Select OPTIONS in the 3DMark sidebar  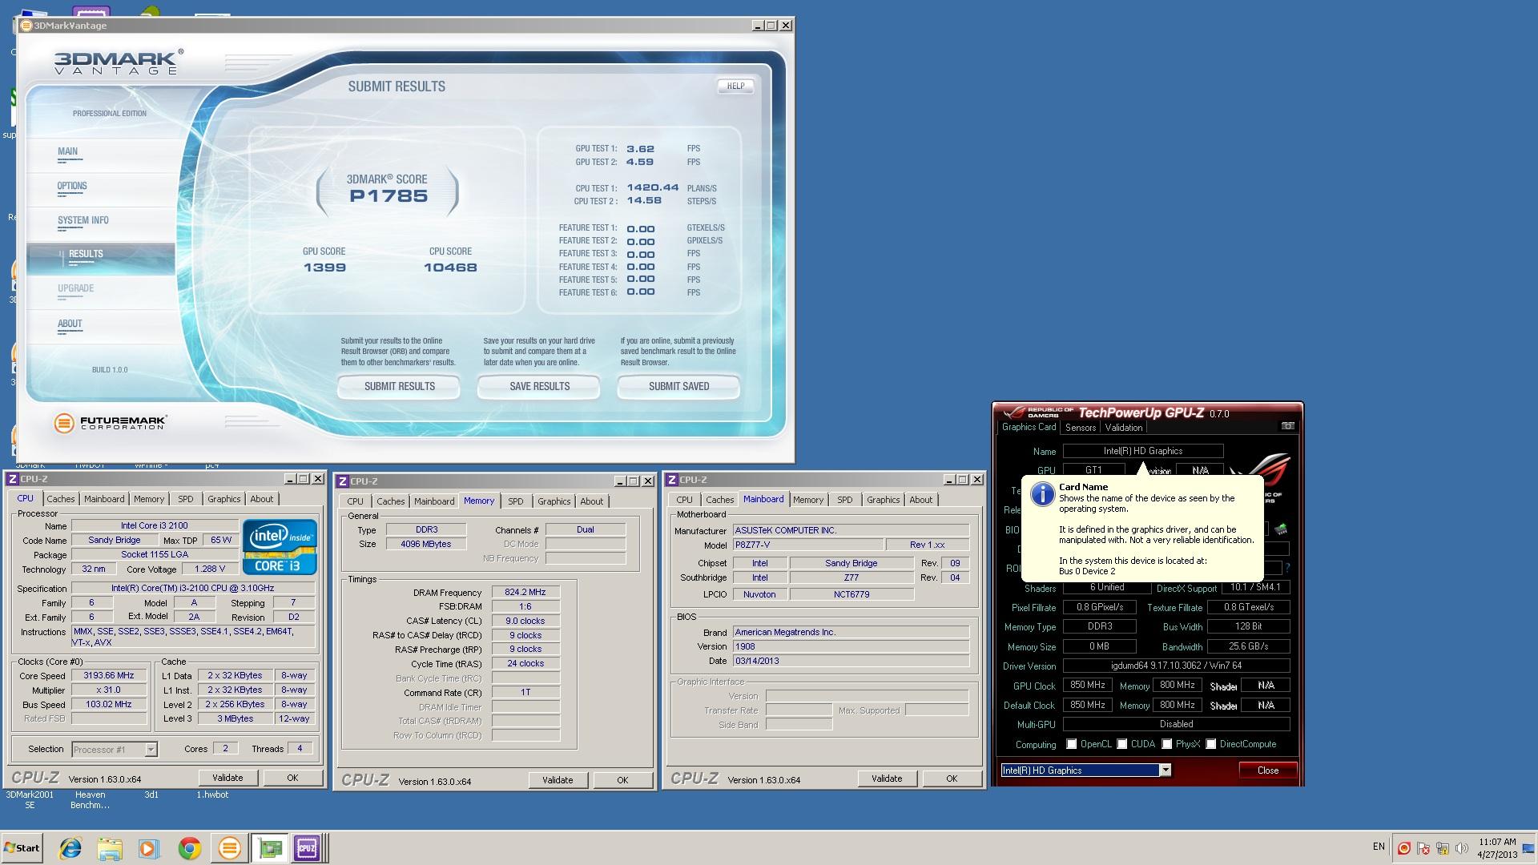point(72,186)
